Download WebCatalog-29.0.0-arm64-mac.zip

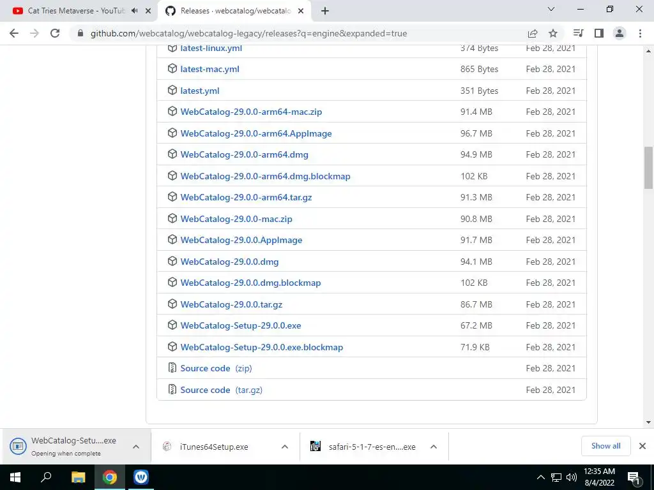coord(251,112)
